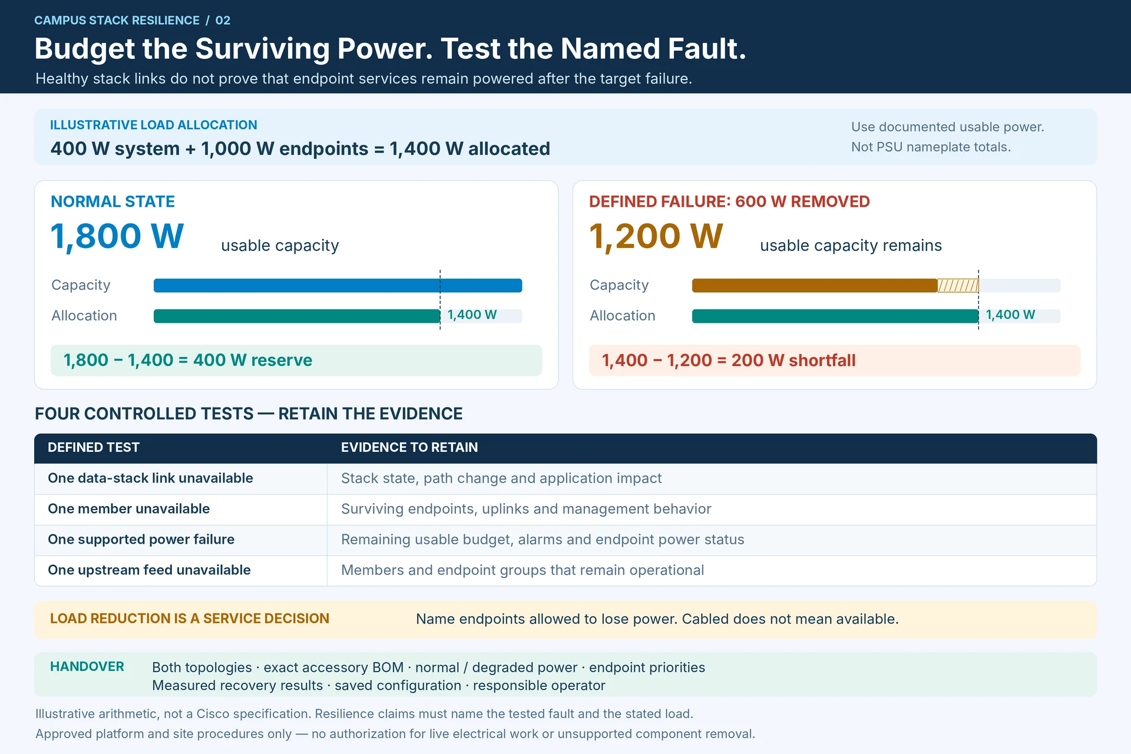Click the 'NORMAL STATE' card heading
The width and height of the screenshot is (1131, 754).
click(113, 201)
